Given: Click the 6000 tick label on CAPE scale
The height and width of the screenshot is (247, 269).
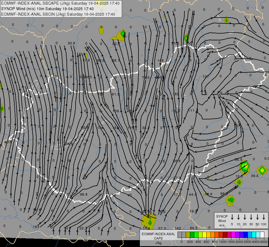Looking at the screenshot, I should 264,242.
